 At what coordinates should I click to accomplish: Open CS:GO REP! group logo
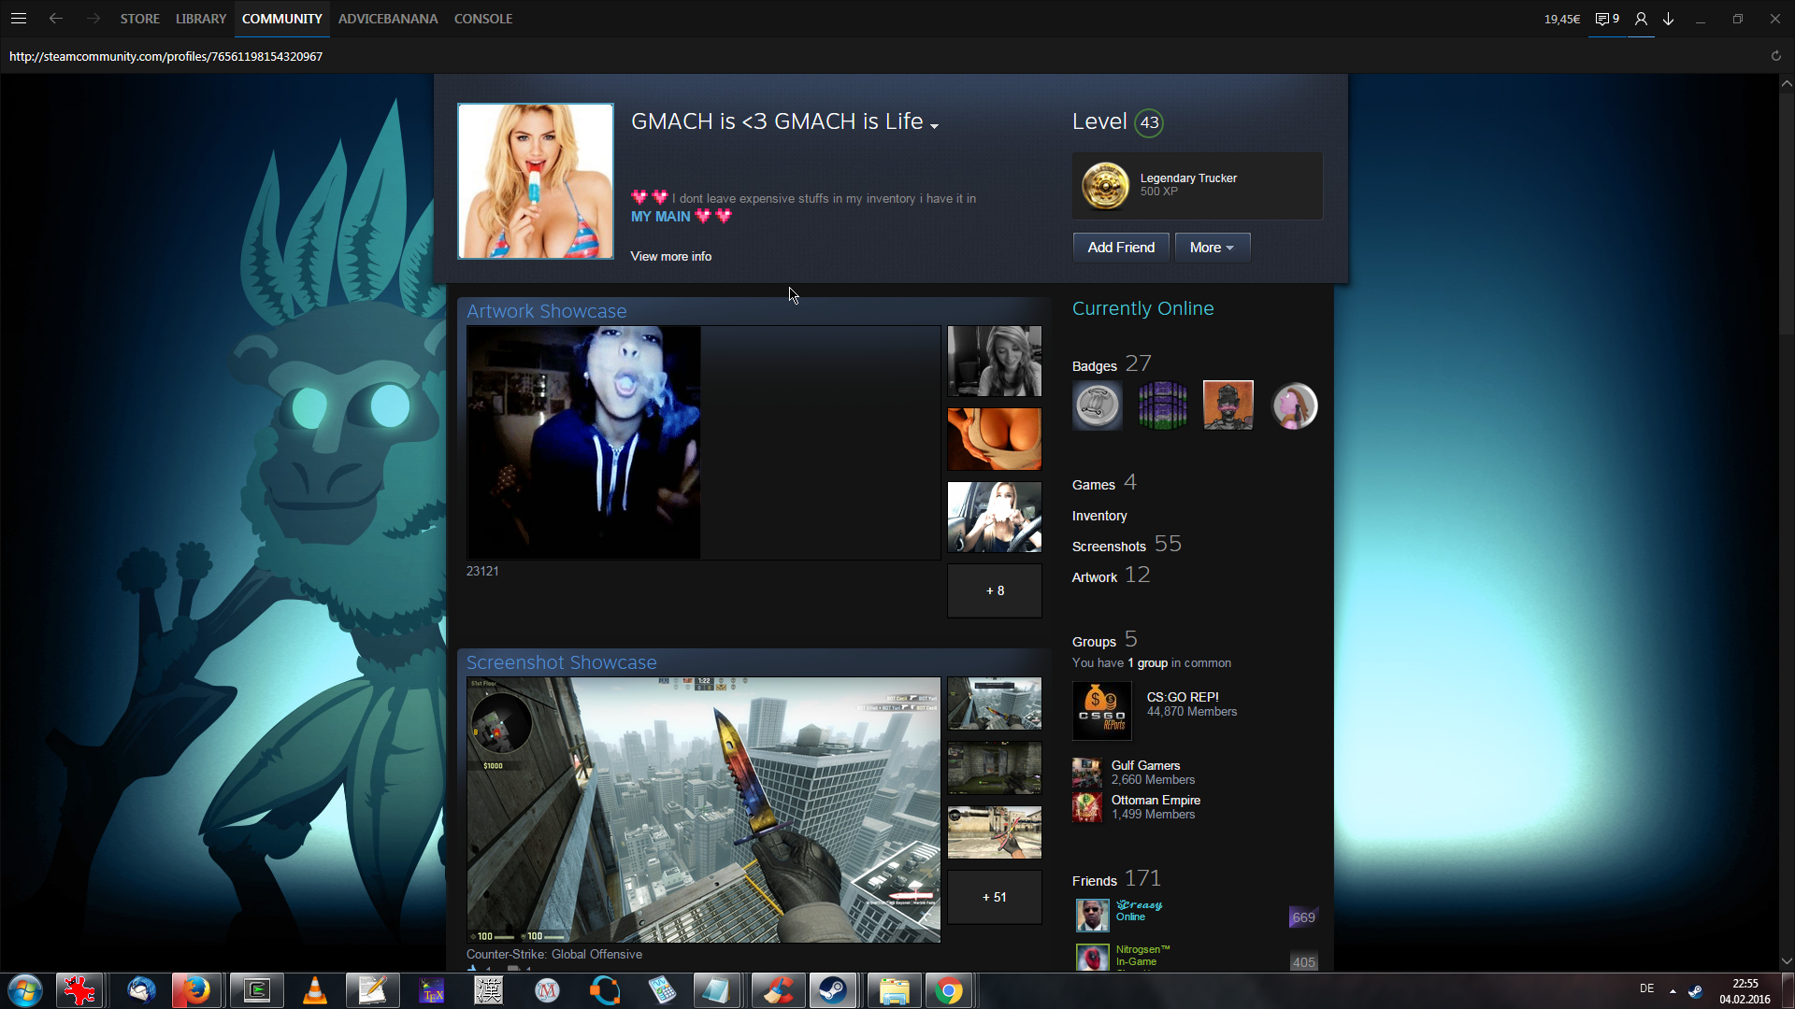click(1102, 711)
